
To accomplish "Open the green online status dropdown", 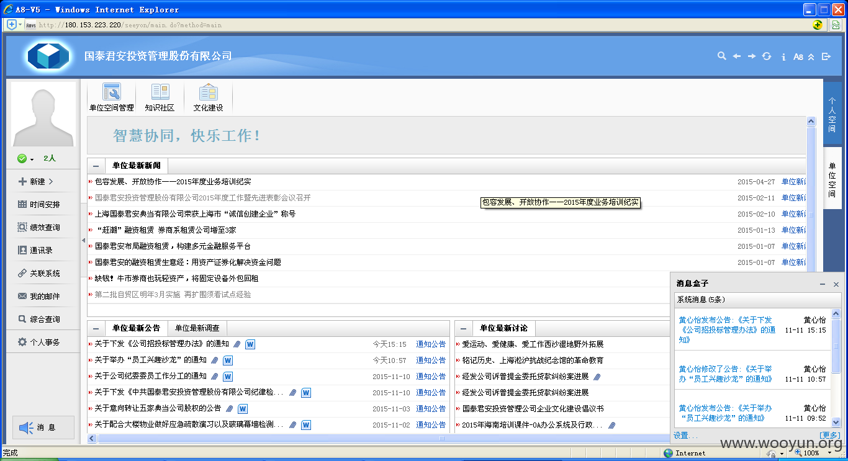I will pyautogui.click(x=25, y=159).
